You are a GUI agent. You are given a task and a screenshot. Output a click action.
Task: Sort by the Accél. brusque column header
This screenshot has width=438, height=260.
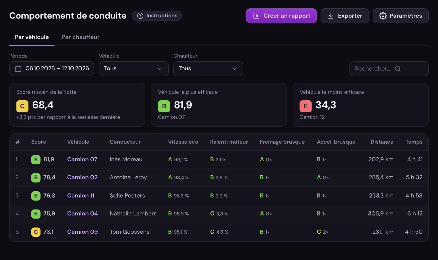336,142
